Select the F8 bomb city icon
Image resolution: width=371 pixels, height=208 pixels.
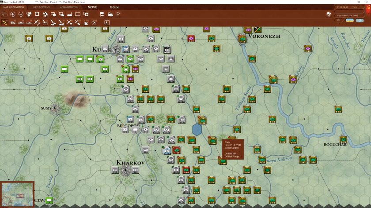(x=61, y=22)
